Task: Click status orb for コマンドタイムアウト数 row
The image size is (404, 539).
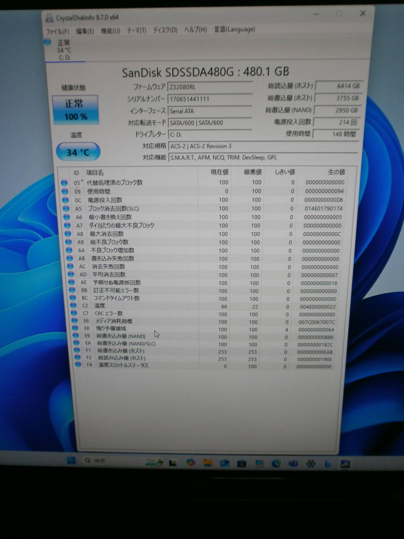Action: click(x=72, y=298)
